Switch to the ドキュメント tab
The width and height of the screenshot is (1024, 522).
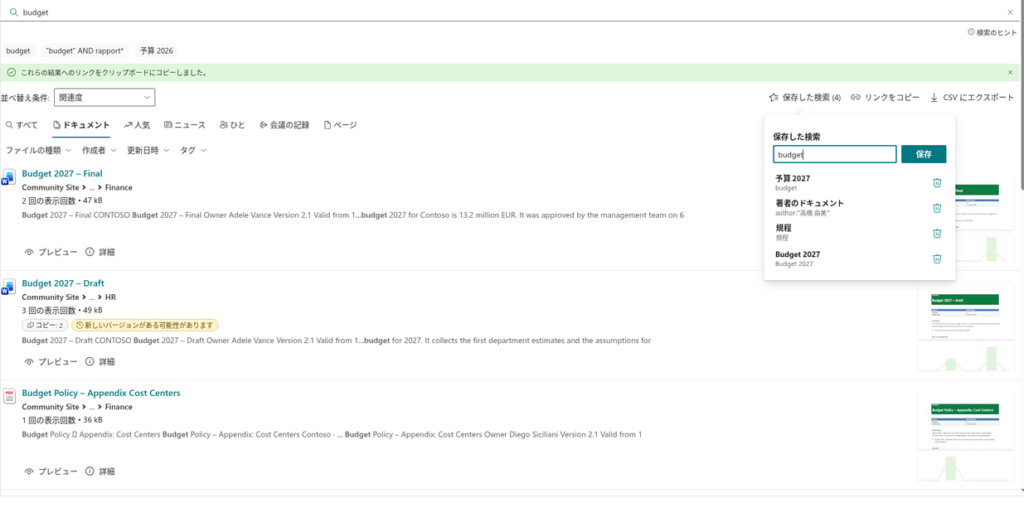point(81,125)
